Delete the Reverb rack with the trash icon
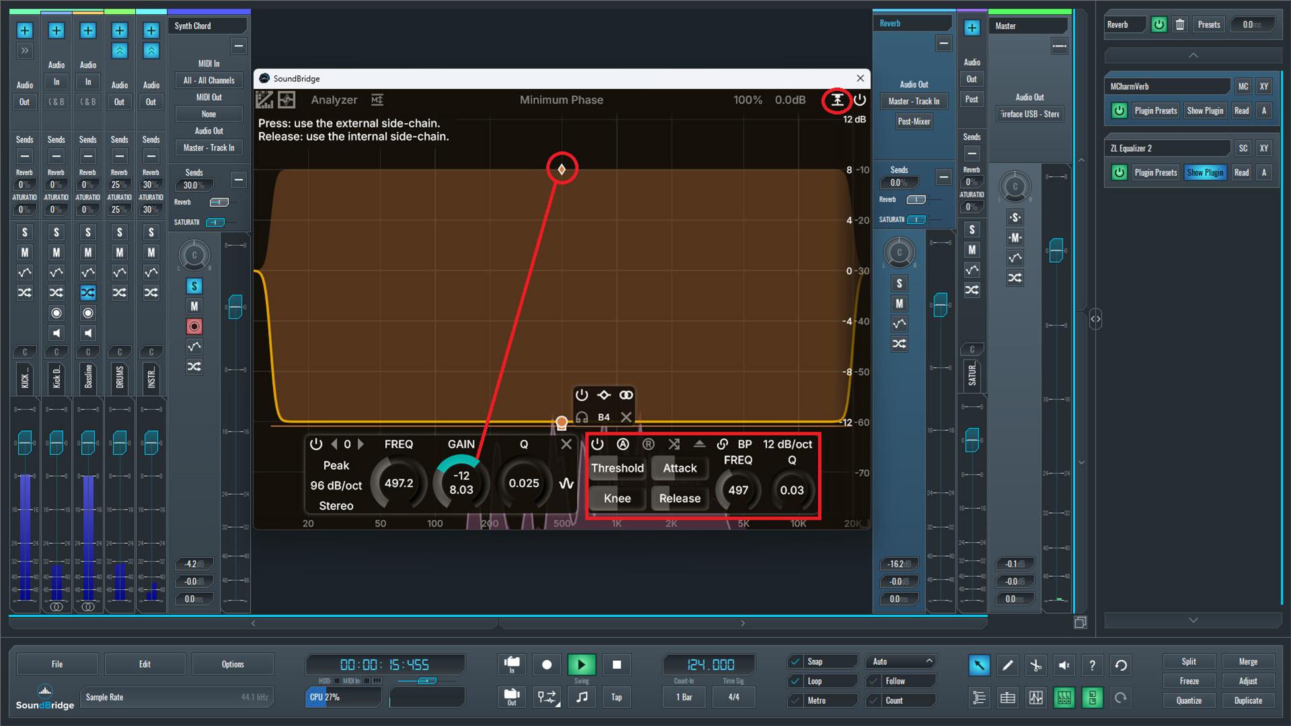This screenshot has height=726, width=1291. click(1180, 25)
